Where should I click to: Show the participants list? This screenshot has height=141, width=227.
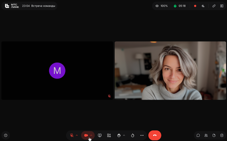(x=206, y=135)
